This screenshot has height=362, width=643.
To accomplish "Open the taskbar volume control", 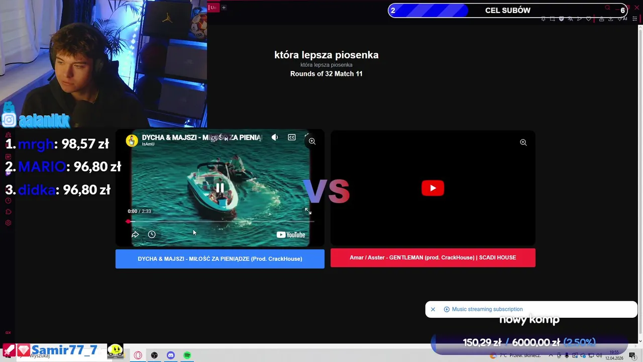I will (x=599, y=355).
